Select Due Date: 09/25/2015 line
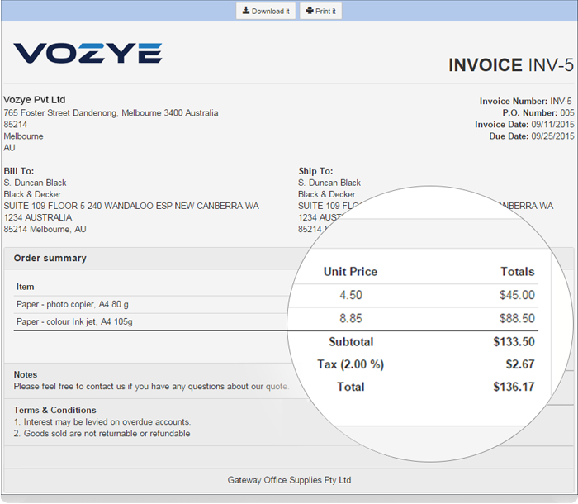578x504 pixels. click(x=532, y=136)
